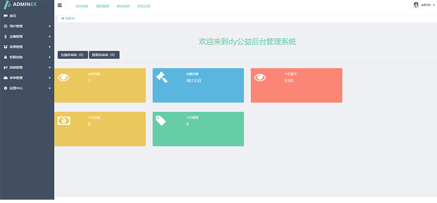Click the home icon in the 控制台 breadcrumb

(x=63, y=18)
